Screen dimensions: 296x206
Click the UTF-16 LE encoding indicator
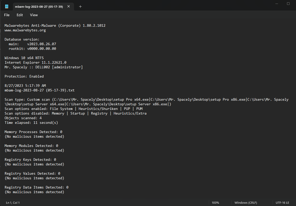(282, 203)
